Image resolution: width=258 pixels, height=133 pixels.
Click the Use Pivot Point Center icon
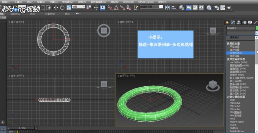point(89,7)
